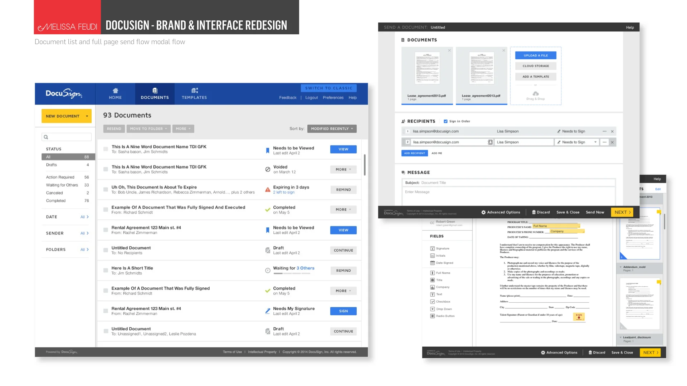
Task: Remove first Lease_agreement2013.pdf thumbnail
Action: click(449, 50)
